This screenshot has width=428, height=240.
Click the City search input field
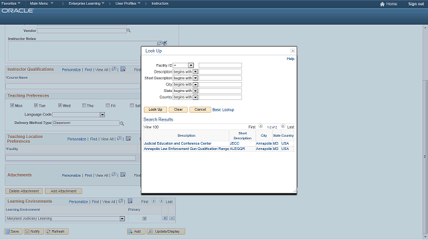click(x=220, y=85)
